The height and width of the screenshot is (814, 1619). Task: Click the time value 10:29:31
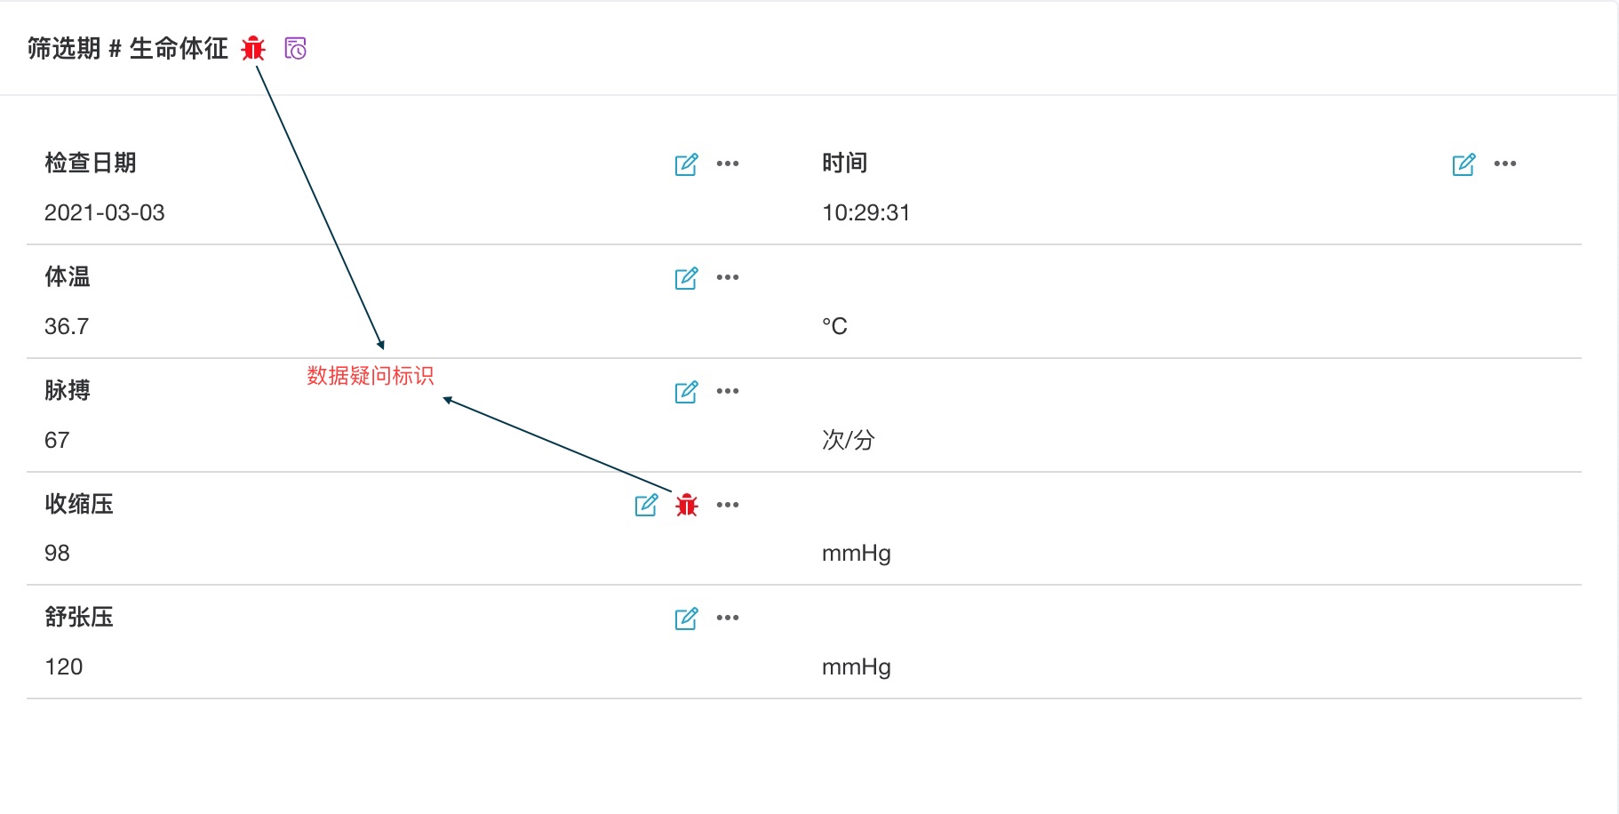(865, 212)
